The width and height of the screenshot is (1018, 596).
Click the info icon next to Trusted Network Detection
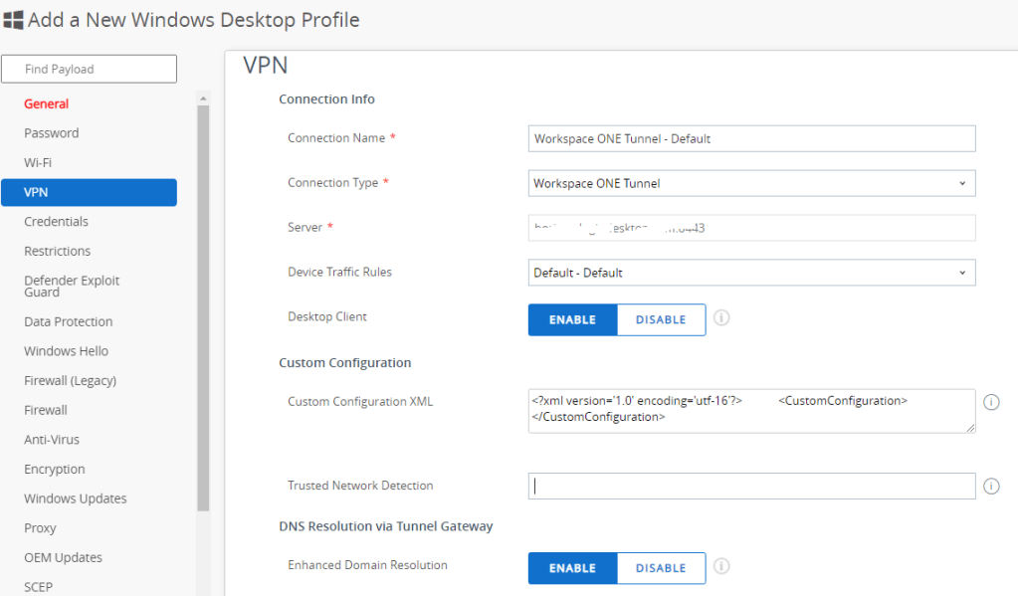(x=991, y=486)
